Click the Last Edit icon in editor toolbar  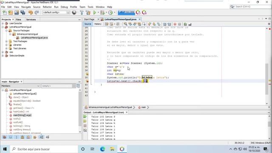107,24
